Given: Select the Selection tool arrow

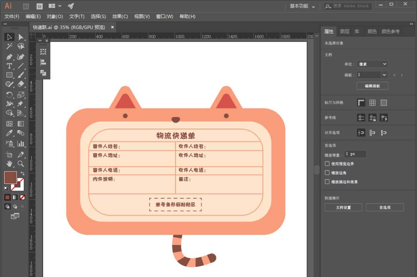Looking at the screenshot, I should 9,37.
